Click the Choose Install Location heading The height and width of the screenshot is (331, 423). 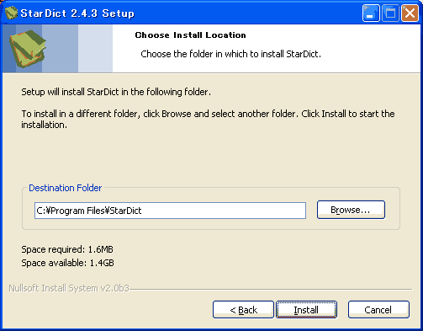190,35
